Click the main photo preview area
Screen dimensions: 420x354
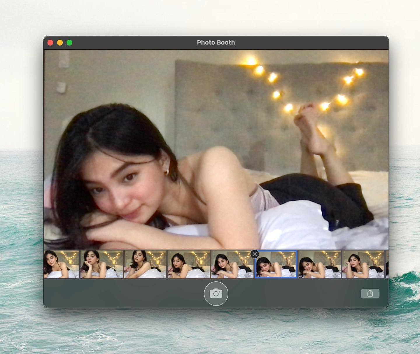[216, 149]
